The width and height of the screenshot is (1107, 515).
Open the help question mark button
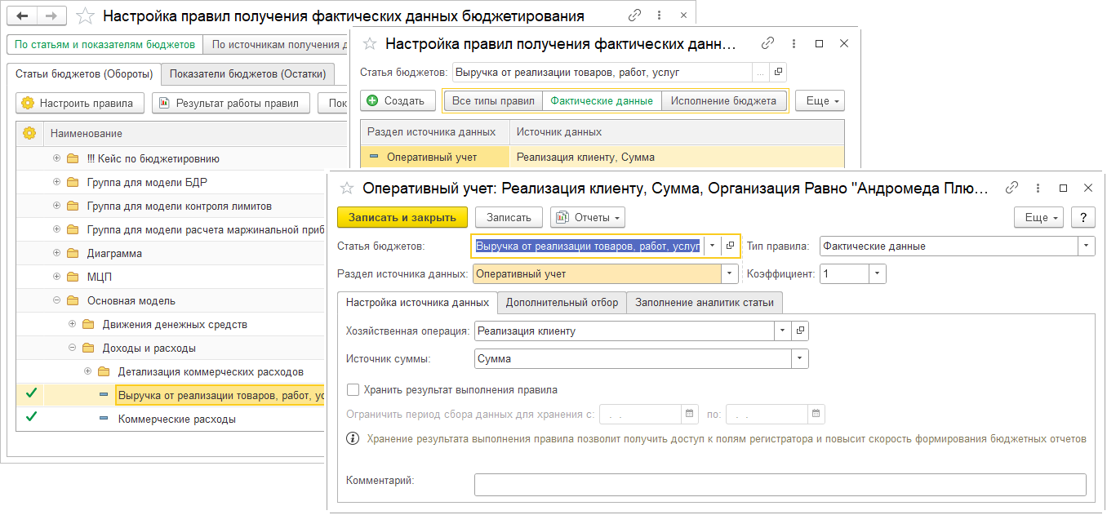pyautogui.click(x=1083, y=217)
